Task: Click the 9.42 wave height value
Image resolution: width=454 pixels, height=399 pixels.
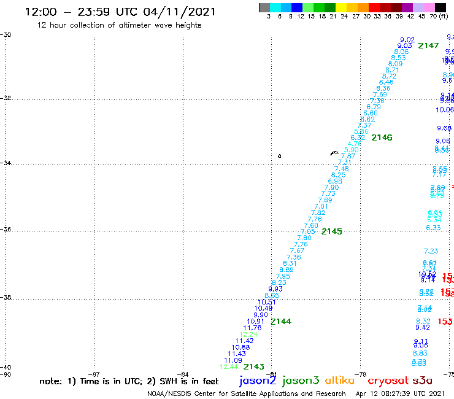Action: click(423, 328)
